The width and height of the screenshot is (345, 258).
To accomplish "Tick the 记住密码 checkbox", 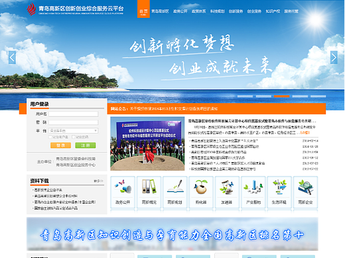I will coord(74,137).
